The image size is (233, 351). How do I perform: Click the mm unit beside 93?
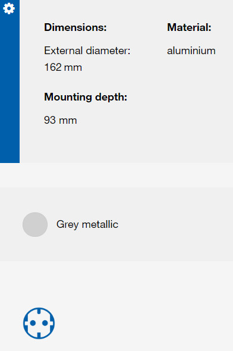pos(68,121)
